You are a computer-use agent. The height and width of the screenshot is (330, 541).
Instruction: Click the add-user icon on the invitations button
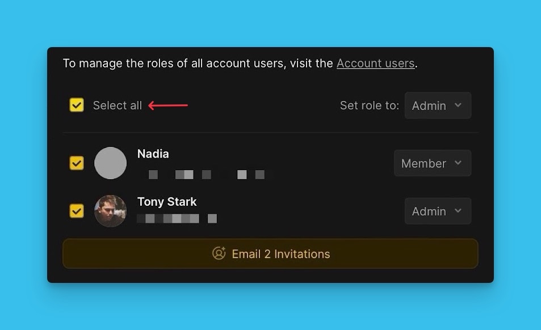[x=219, y=253]
